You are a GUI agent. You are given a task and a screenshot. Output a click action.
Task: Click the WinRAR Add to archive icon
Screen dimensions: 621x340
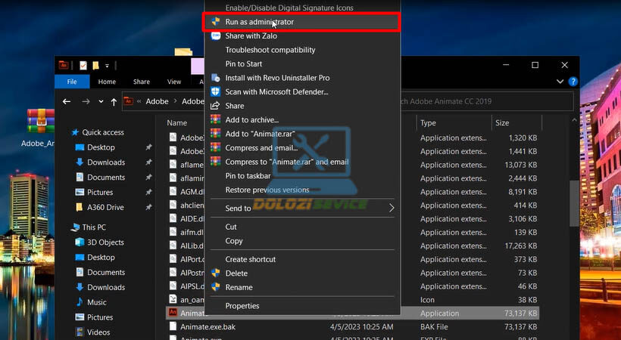pos(216,119)
